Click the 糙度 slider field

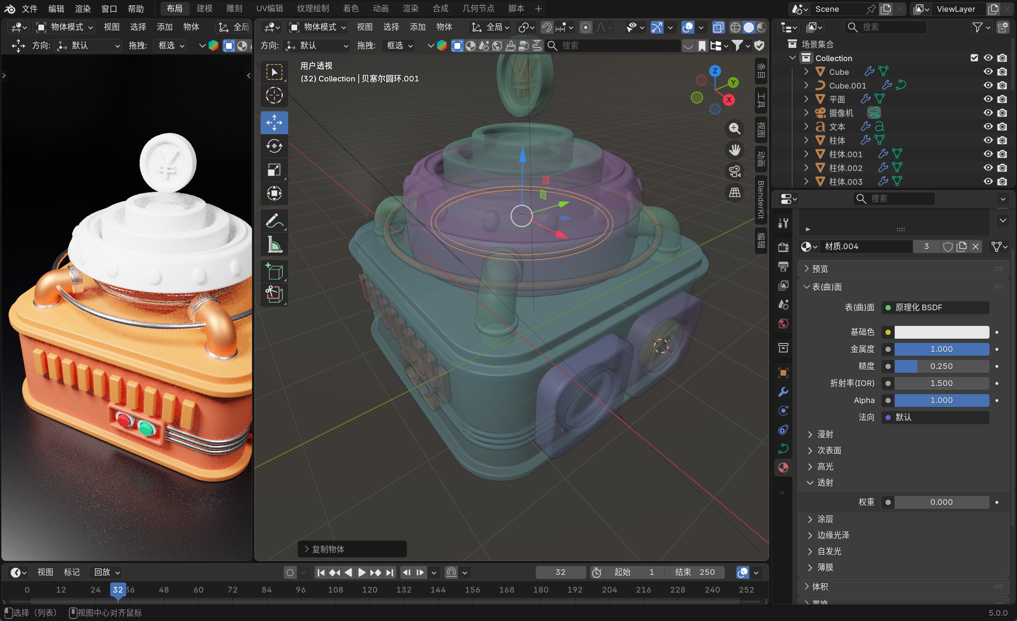tap(941, 366)
